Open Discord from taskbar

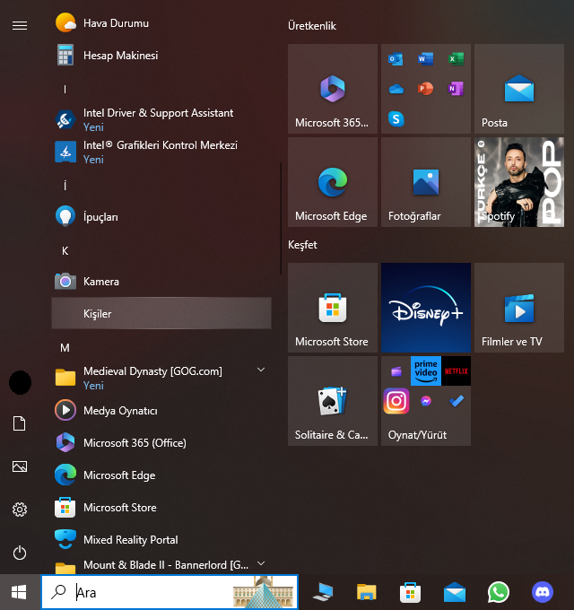(542, 592)
